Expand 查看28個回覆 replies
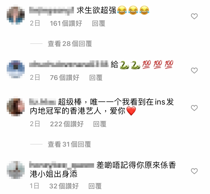 click(70, 44)
